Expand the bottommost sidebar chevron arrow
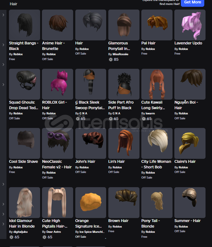Image resolution: width=212 pixels, height=247 pixels. [3, 224]
